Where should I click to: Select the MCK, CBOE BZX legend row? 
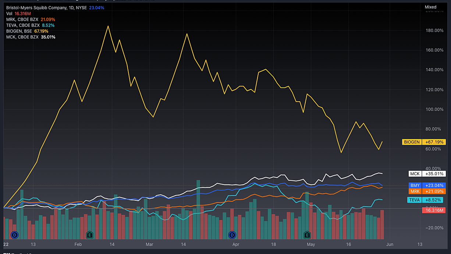click(31, 37)
